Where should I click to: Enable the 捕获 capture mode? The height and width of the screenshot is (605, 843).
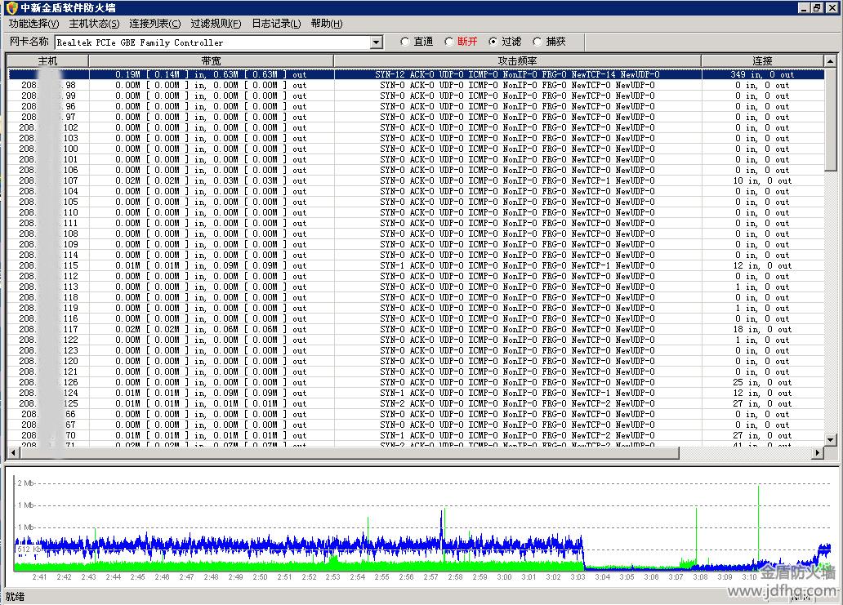click(537, 42)
